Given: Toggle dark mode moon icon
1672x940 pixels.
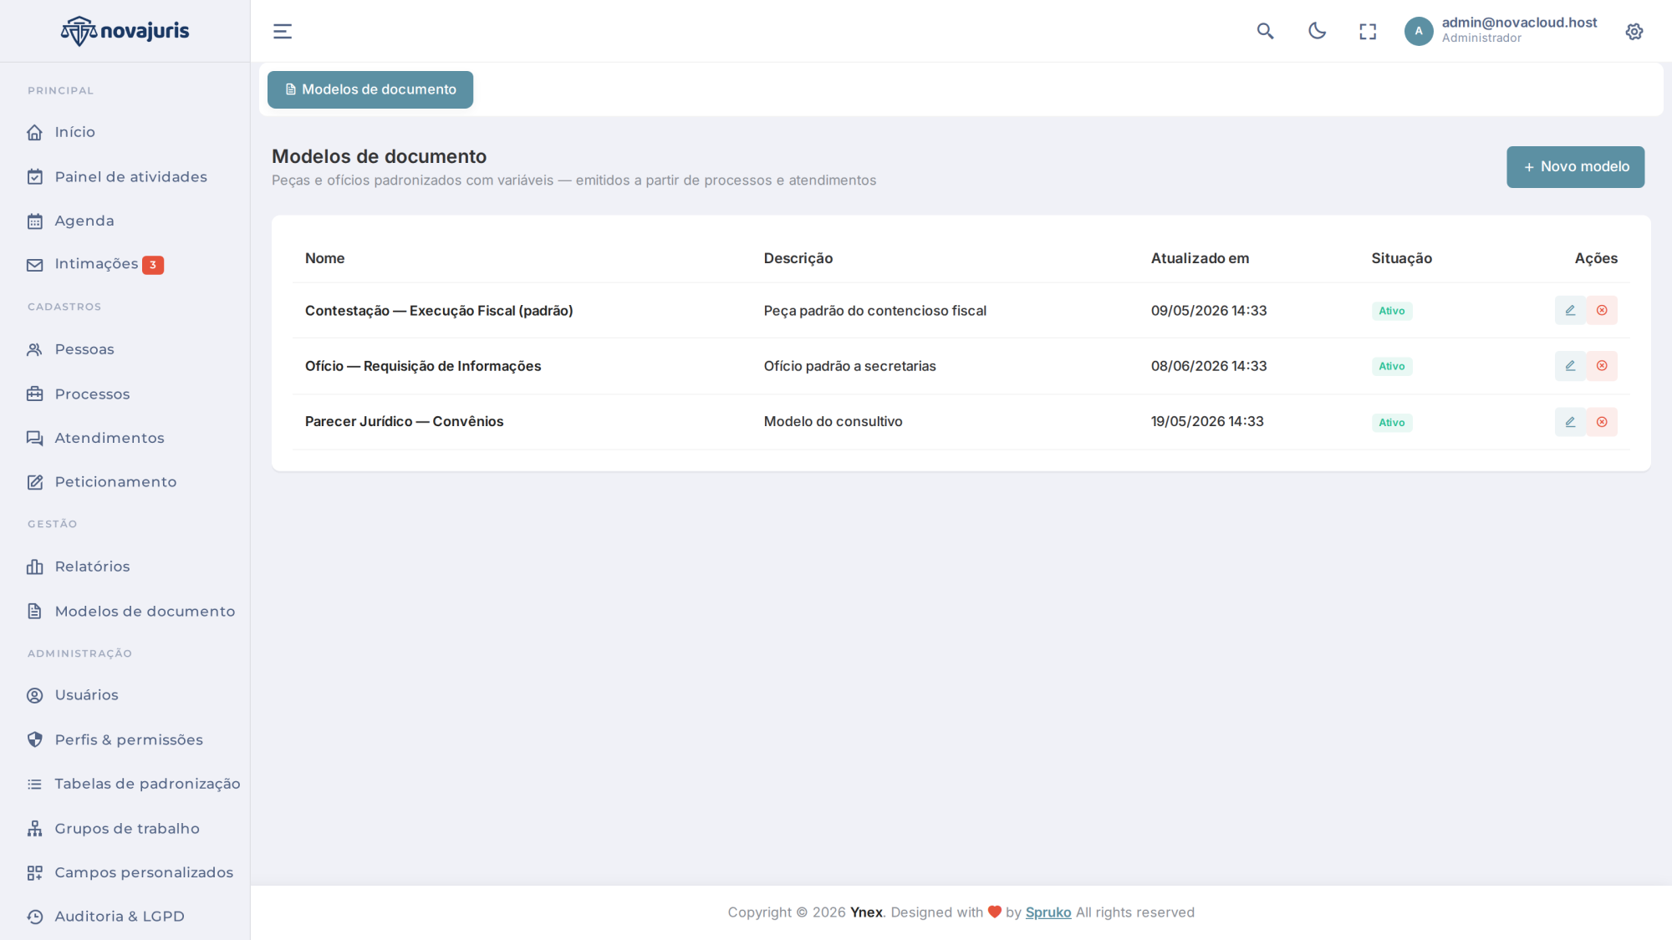Looking at the screenshot, I should (1317, 32).
